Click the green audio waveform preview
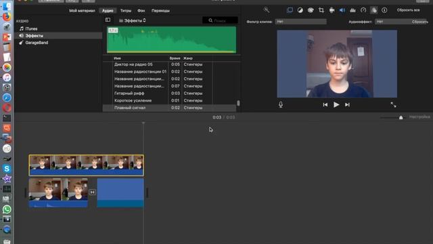This screenshot has height=244, width=433. click(171, 39)
